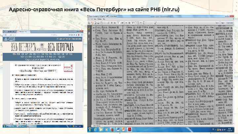The width and height of the screenshot is (238, 134).
Task: Click the Windows Start button
Action: (x=90, y=130)
